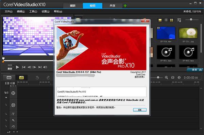
Task: Click the timeline zoom slider handle
Action: (x=158, y=78)
